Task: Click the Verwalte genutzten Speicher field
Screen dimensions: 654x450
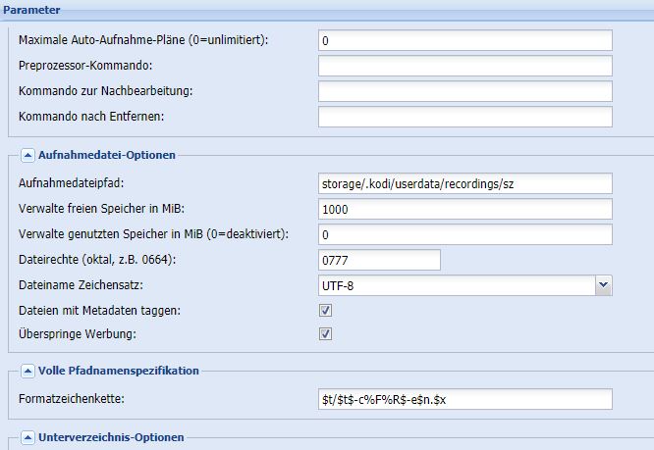Action: [x=465, y=234]
